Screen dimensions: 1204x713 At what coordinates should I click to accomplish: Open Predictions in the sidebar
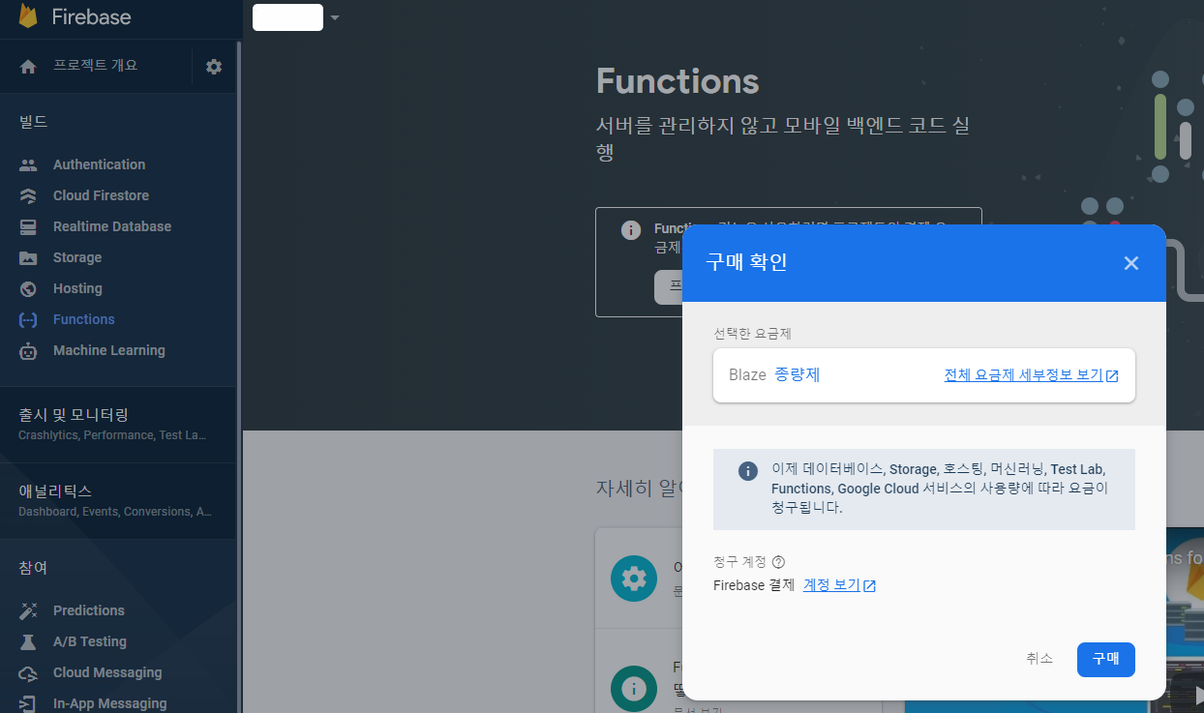point(89,610)
